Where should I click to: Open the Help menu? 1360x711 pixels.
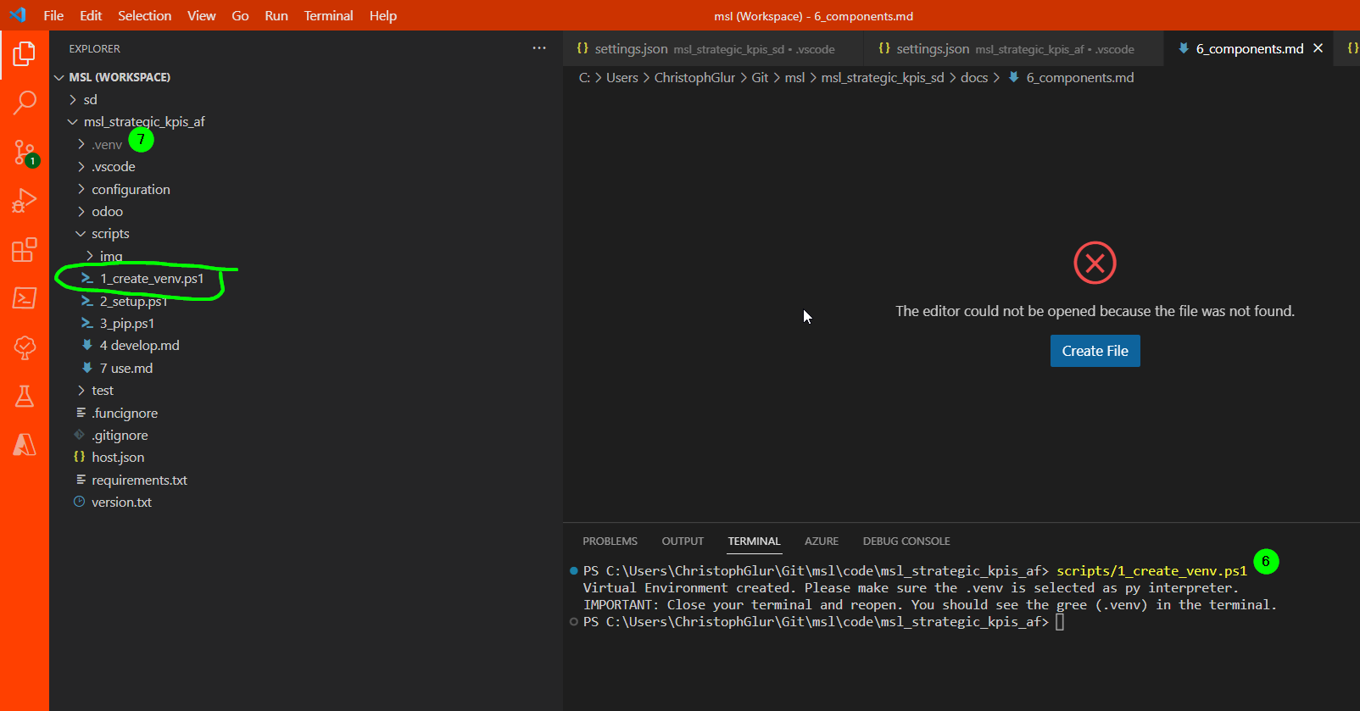pyautogui.click(x=383, y=15)
